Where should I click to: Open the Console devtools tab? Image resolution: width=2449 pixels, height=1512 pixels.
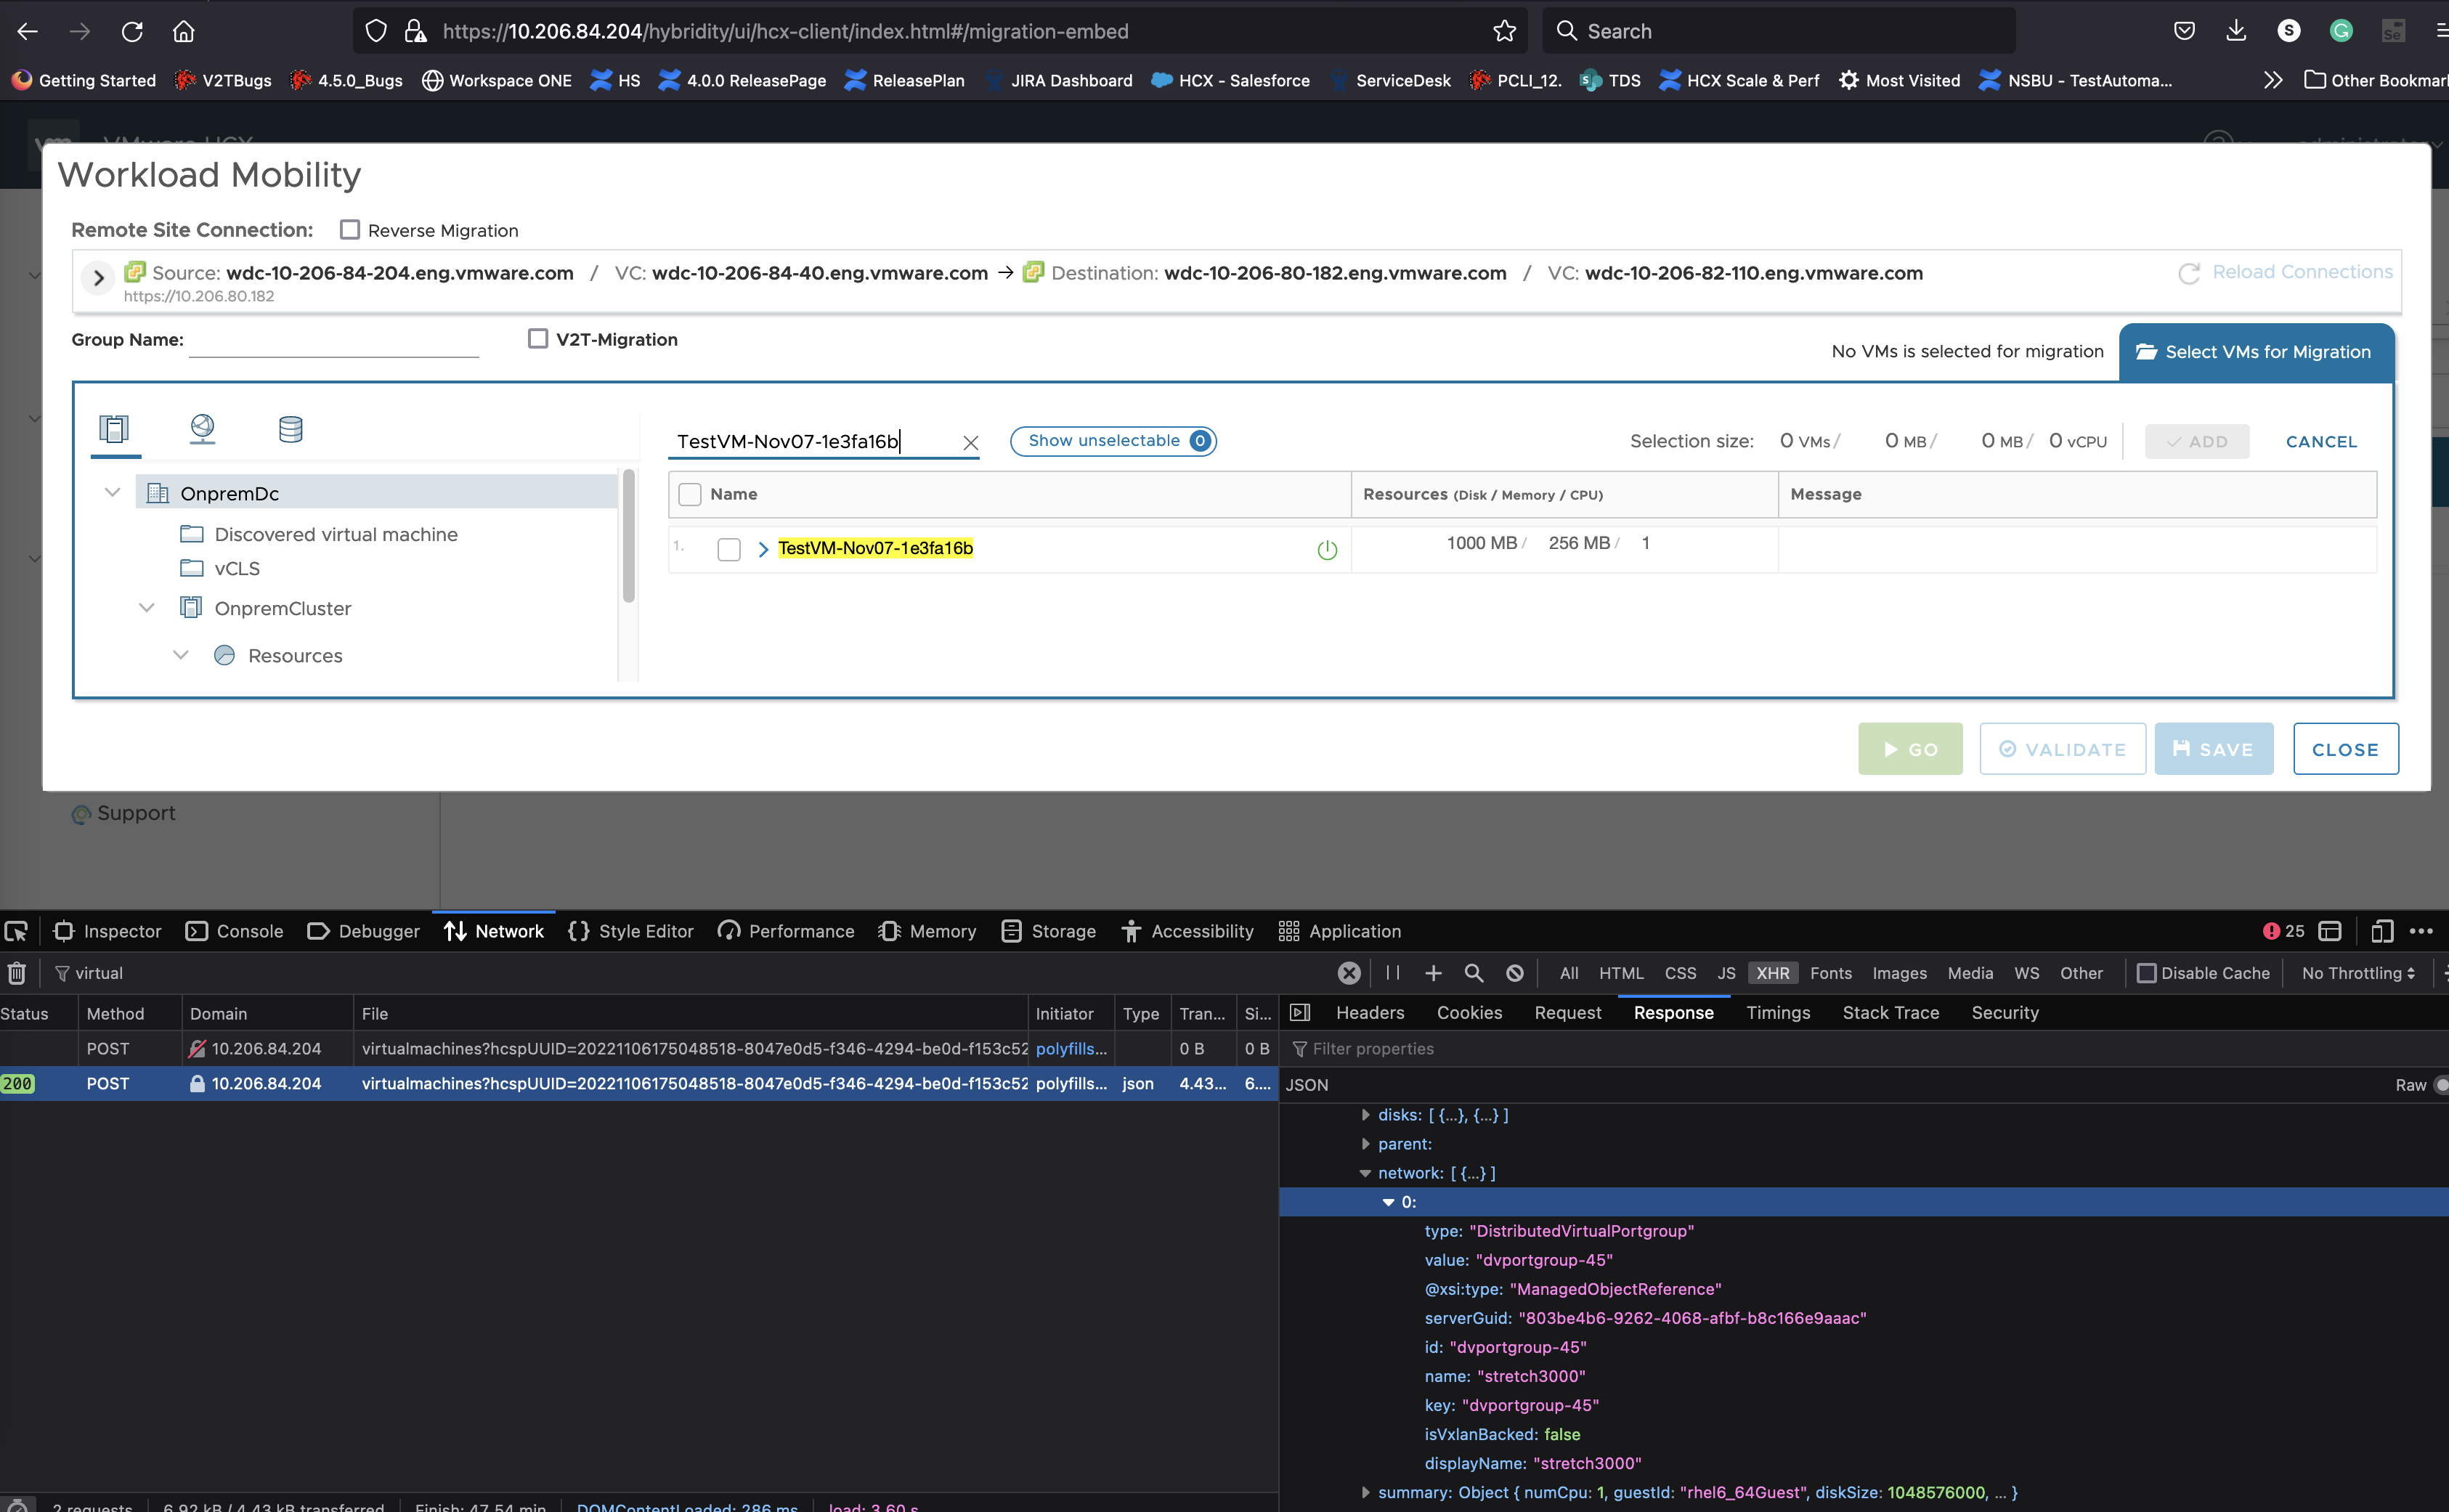click(235, 932)
